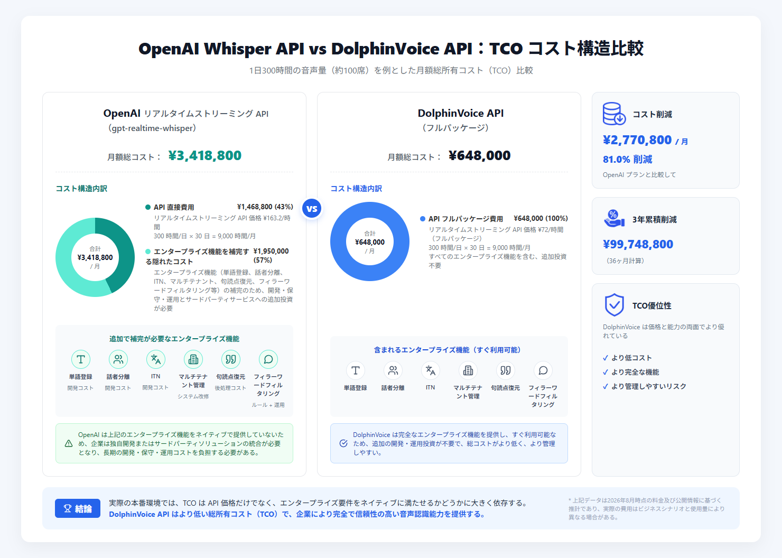Click the light teal legend dot for エンタープライズ機能を補完する隠れたコスト
The image size is (782, 558).
click(x=148, y=252)
